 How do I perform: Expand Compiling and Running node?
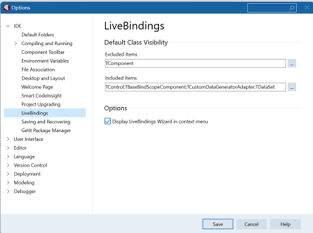[x=16, y=43]
